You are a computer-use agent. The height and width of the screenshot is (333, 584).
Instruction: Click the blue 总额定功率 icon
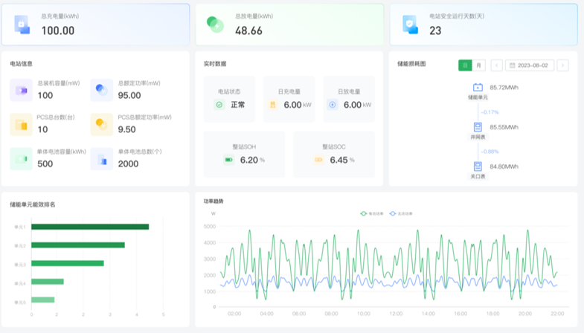pyautogui.click(x=102, y=90)
